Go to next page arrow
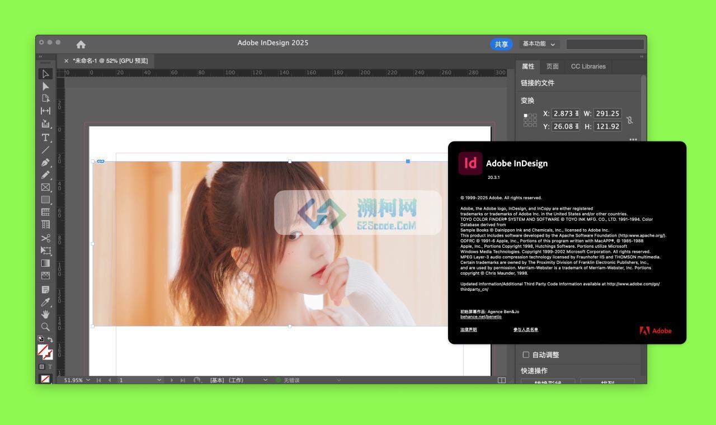Image resolution: width=716 pixels, height=425 pixels. pyautogui.click(x=172, y=380)
